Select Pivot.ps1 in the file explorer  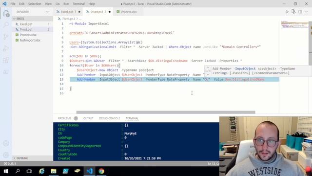pyautogui.click(x=26, y=29)
